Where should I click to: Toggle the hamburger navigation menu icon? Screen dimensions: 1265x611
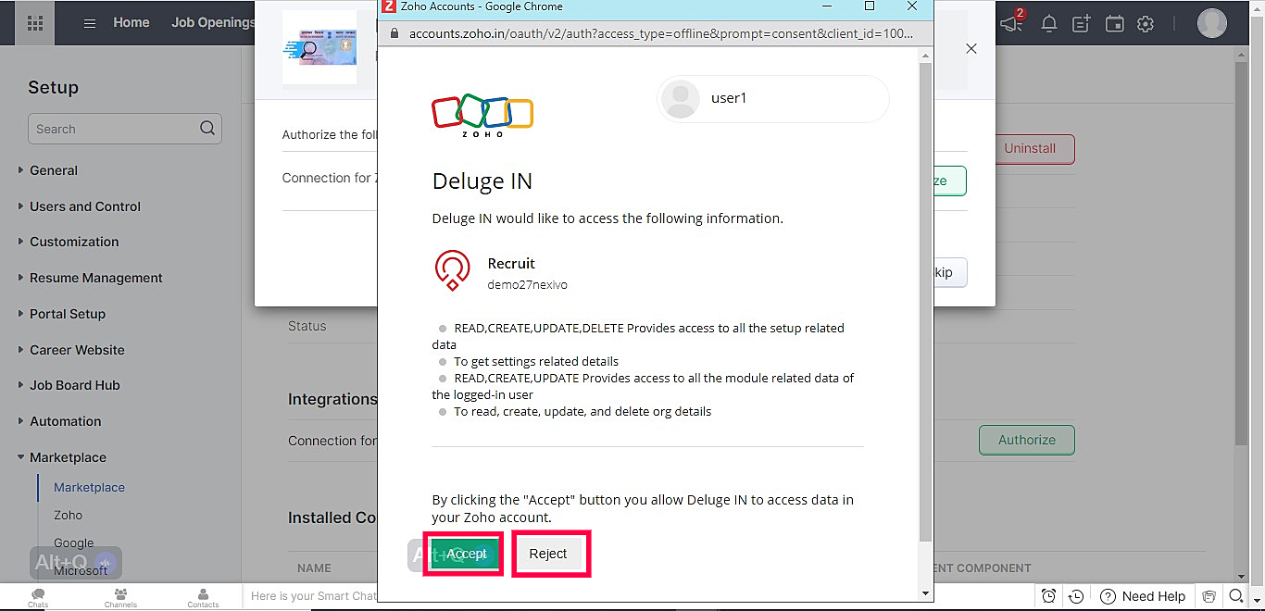[90, 23]
